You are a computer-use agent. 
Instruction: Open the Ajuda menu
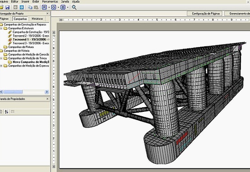coord(76,2)
